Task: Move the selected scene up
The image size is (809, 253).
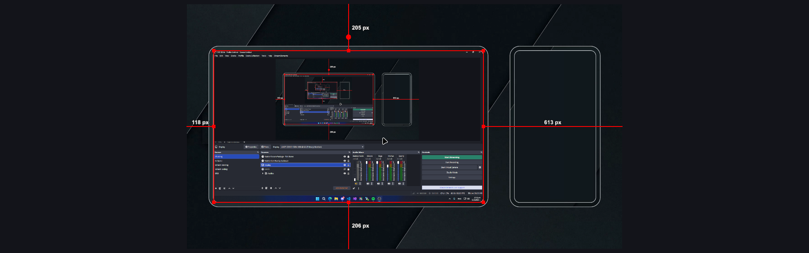Action: tap(229, 188)
